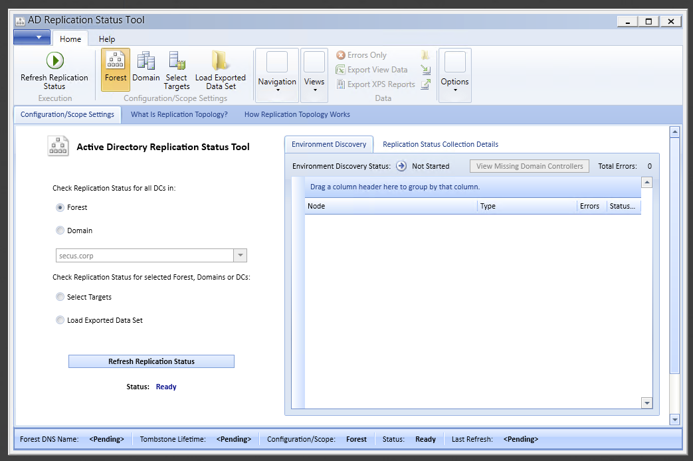Open the secus.corp domain dropdown
Screen dimensions: 693x461
coord(239,255)
